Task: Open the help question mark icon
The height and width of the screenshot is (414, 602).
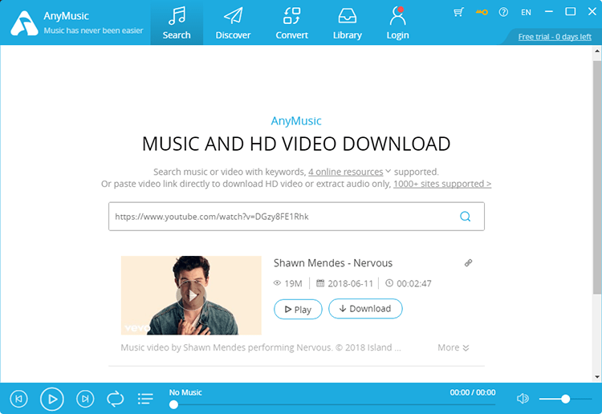Action: (x=503, y=12)
